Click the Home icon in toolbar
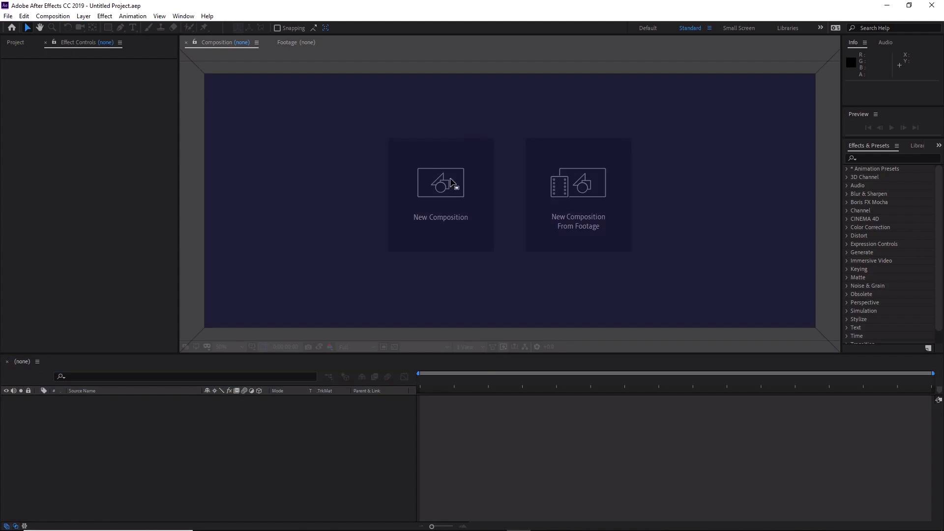The height and width of the screenshot is (531, 944). (12, 28)
